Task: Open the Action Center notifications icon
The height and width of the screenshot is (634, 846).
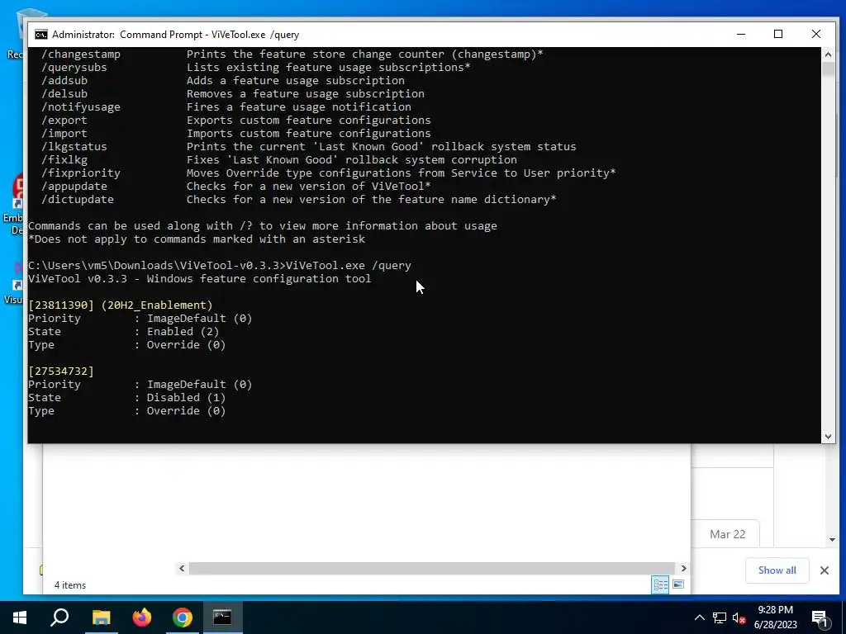Action: pyautogui.click(x=820, y=617)
